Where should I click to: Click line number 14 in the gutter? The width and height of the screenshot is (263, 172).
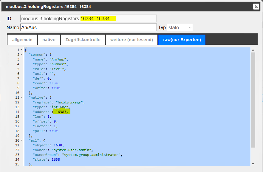coord(18,112)
